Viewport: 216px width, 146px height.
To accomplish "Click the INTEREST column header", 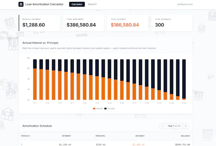I will click(140, 136).
